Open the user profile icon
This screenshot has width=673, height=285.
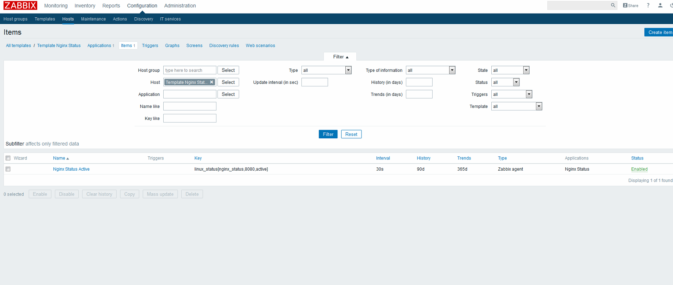660,6
